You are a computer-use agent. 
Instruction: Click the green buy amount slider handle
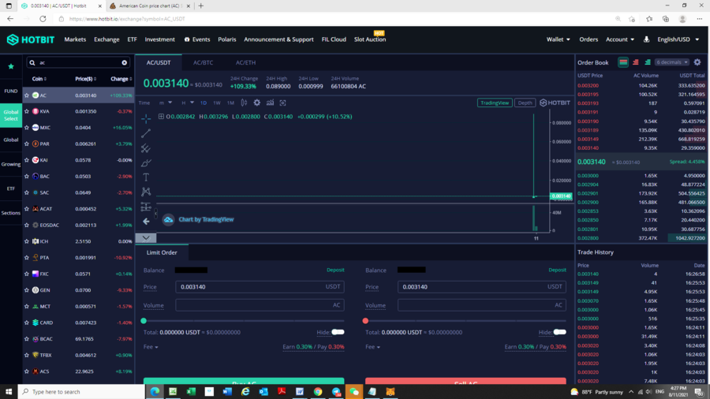click(144, 321)
